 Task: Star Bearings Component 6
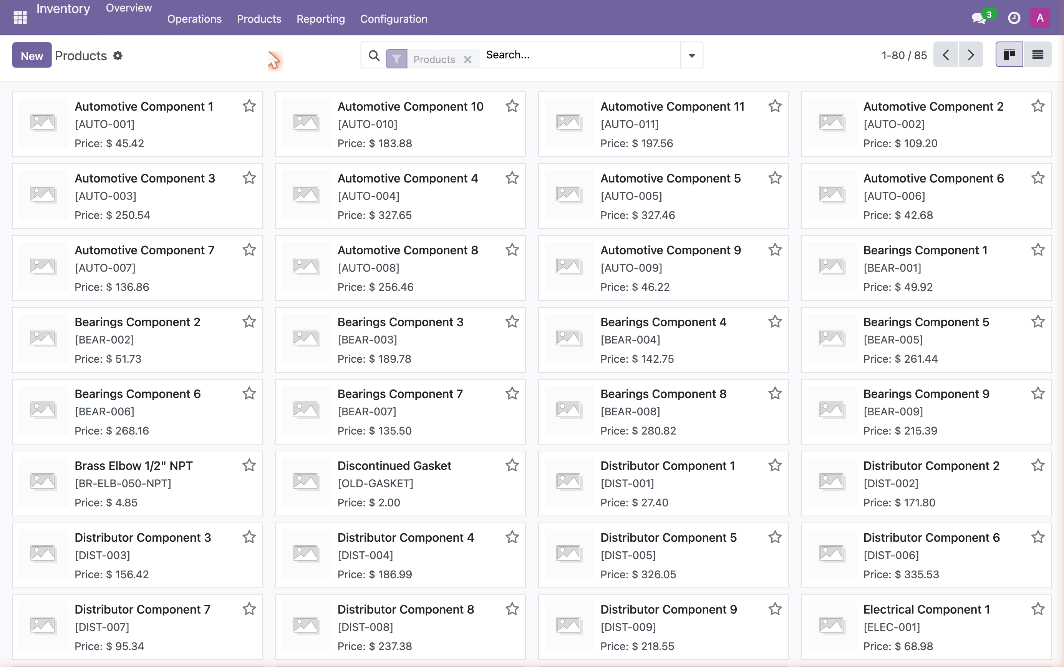pos(249,393)
